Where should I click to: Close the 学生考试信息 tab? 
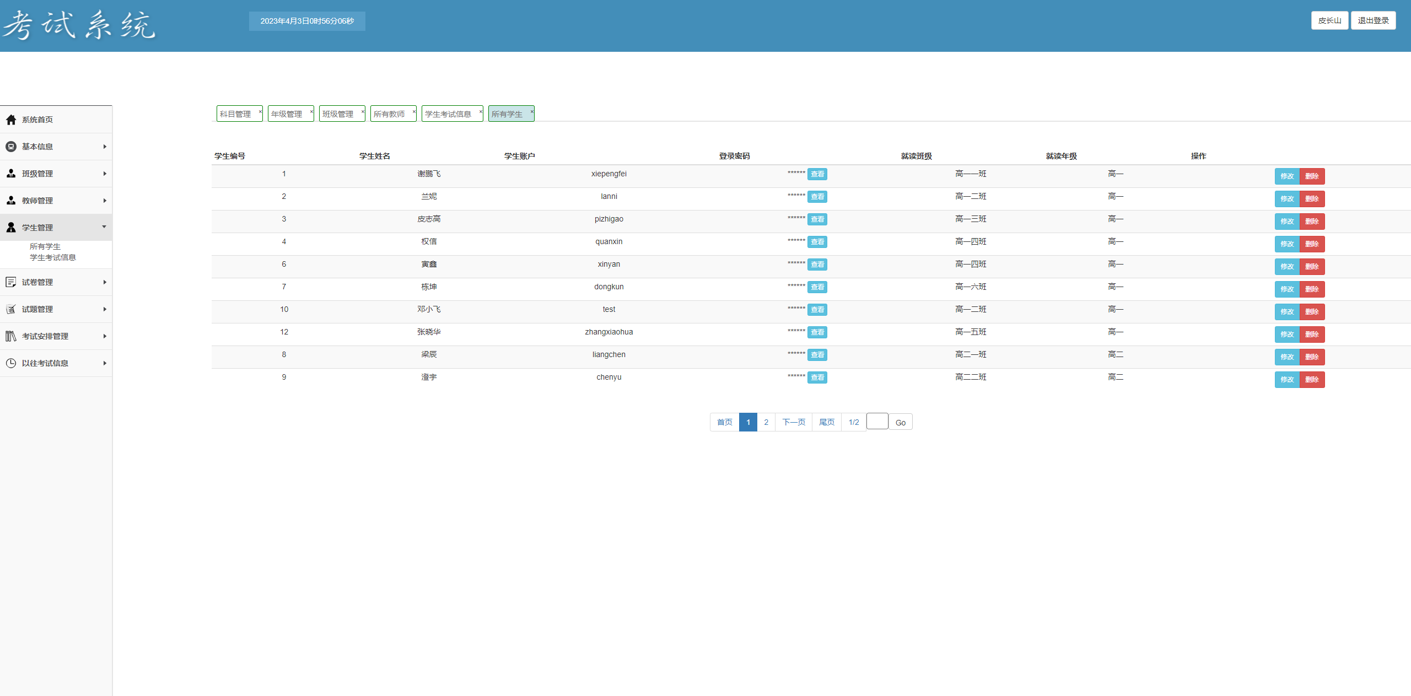481,111
